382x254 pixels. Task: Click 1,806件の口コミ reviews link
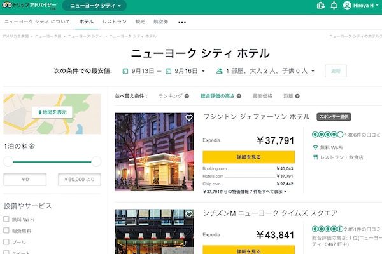(x=362, y=135)
